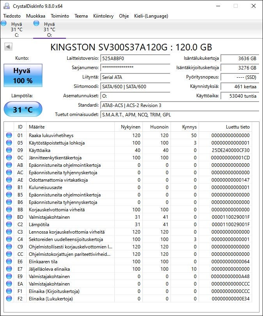Click the Asematunnukset field O:
The height and width of the screenshot is (316, 263).
click(135, 96)
